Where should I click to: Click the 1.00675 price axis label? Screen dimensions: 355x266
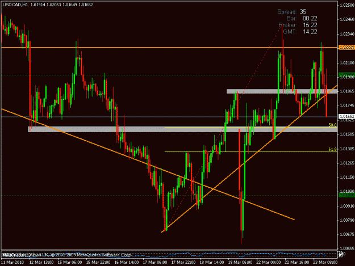[346, 234]
